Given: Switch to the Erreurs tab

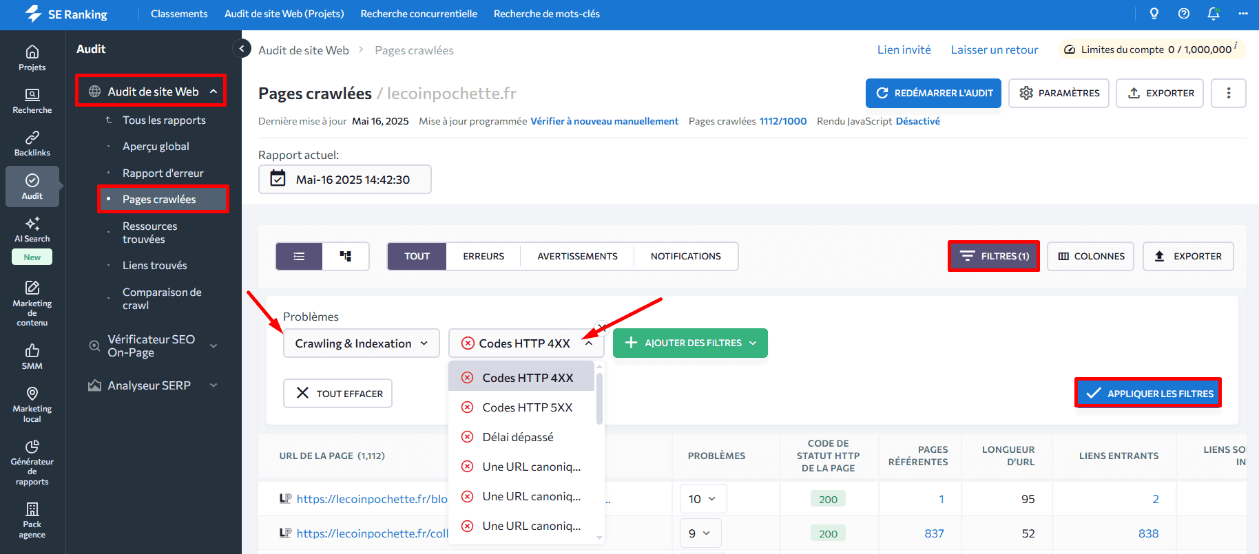Looking at the screenshot, I should 483,256.
